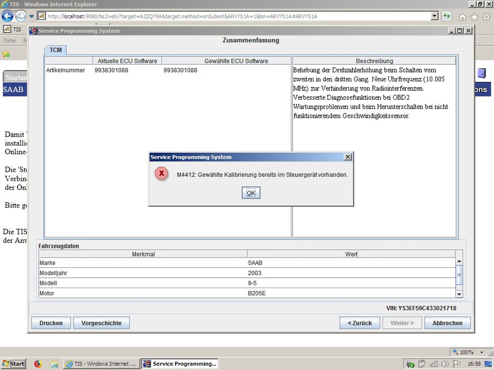The image size is (494, 370).
Task: Click the Internet Explorer logo in title bar
Action: (x=5, y=4)
